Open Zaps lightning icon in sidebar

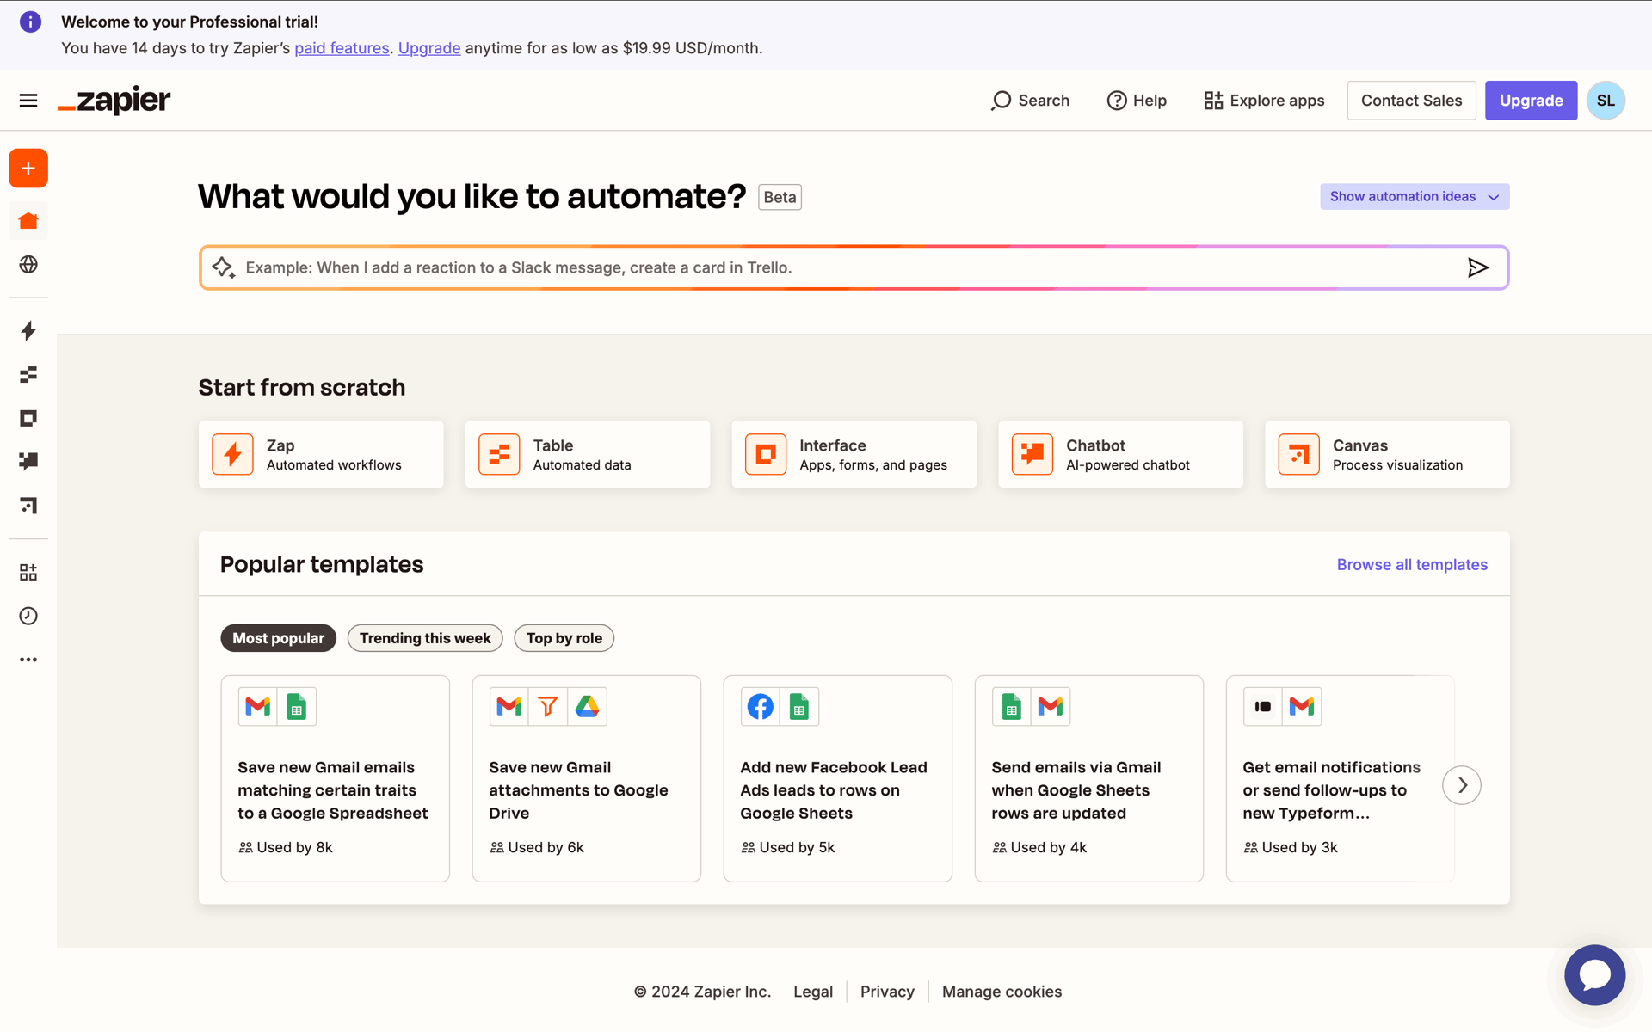tap(28, 331)
